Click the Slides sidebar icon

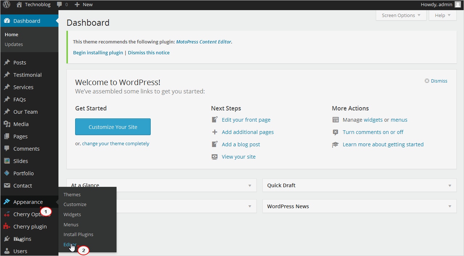pyautogui.click(x=7, y=161)
